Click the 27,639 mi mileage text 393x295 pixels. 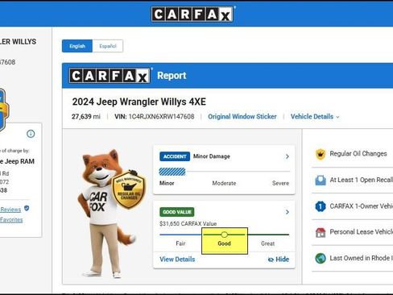(x=86, y=117)
